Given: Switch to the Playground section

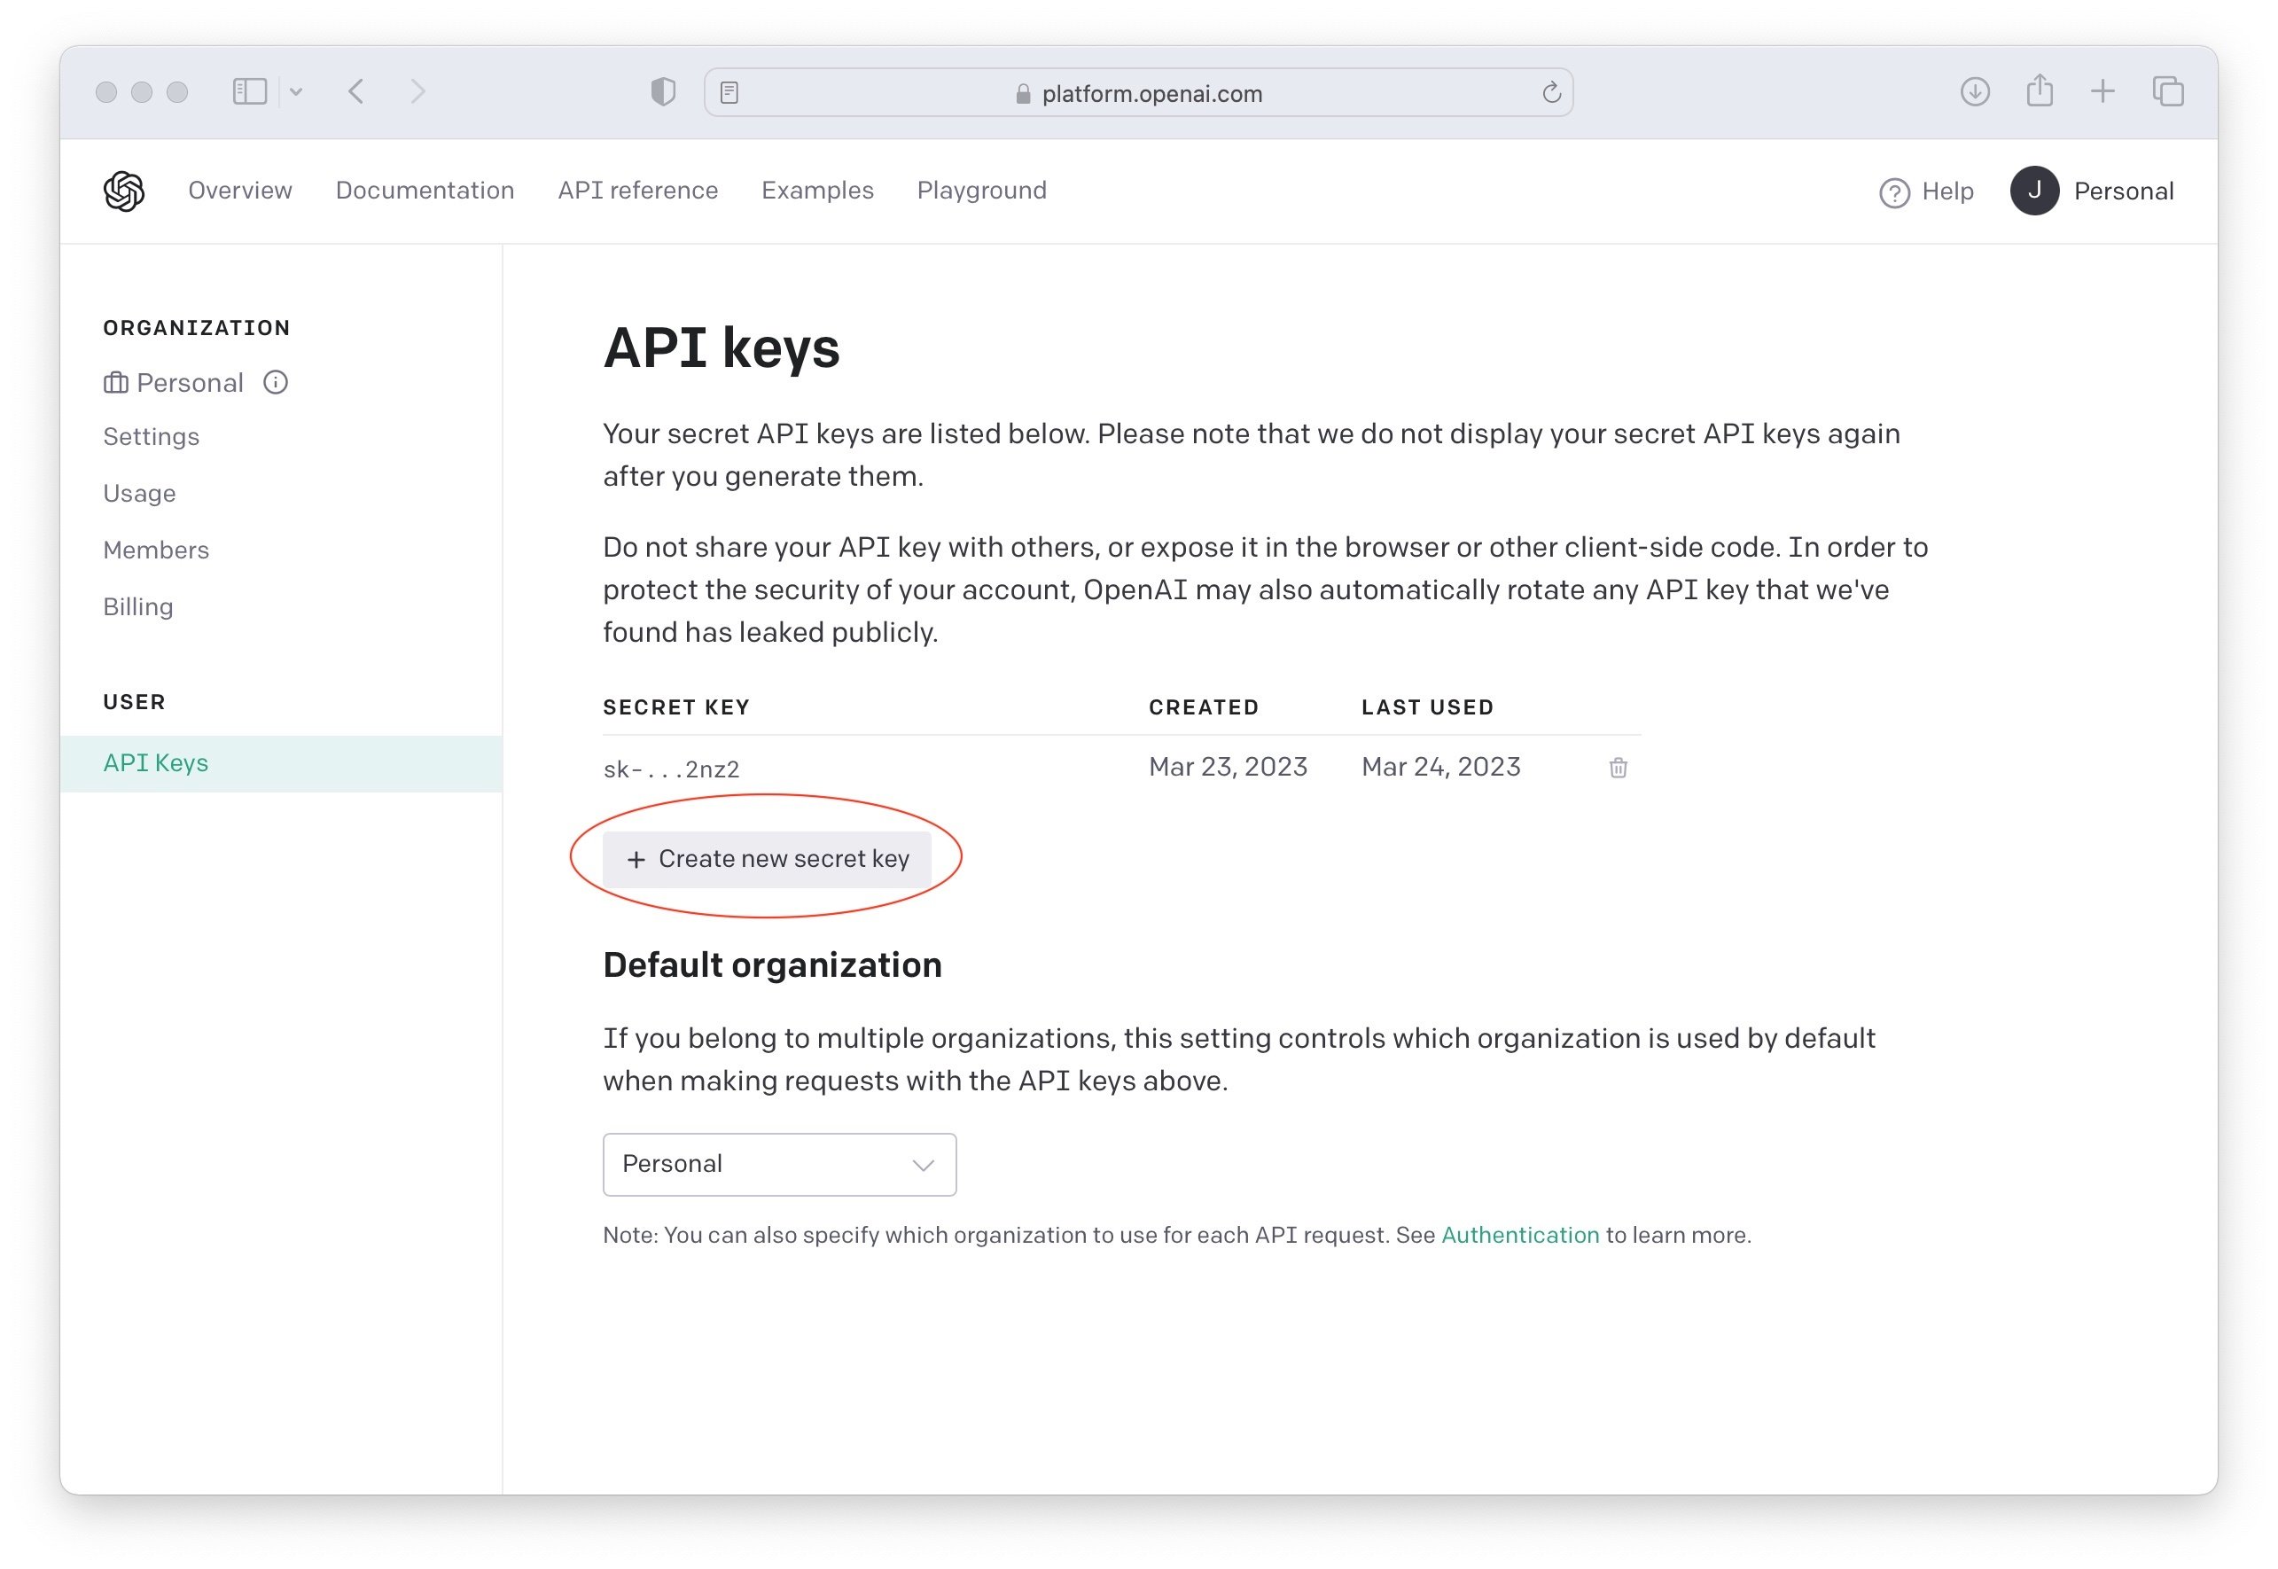Looking at the screenshot, I should point(980,190).
